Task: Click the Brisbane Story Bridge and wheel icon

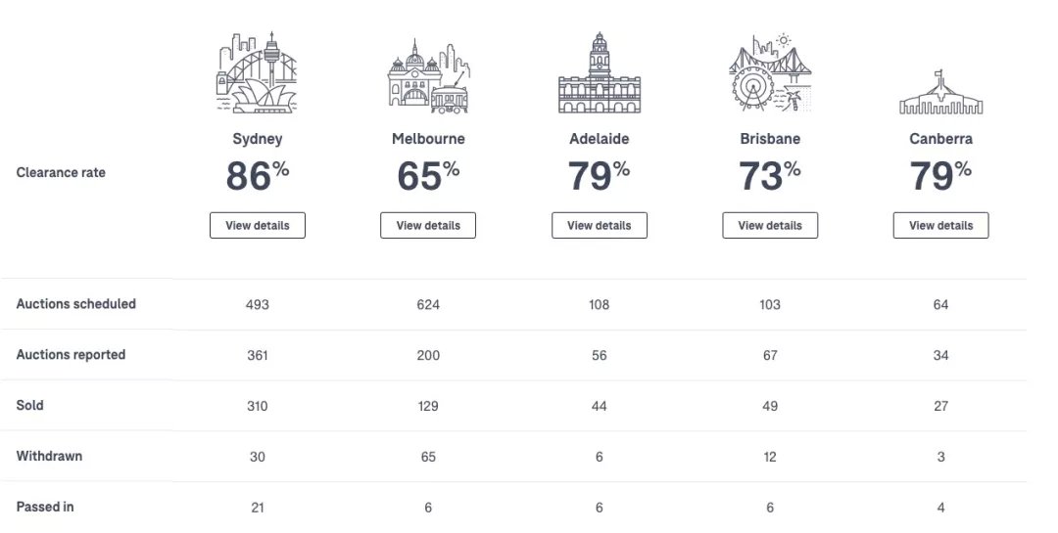Action: pos(770,72)
